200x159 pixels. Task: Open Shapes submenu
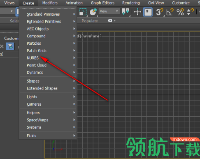[48, 81]
